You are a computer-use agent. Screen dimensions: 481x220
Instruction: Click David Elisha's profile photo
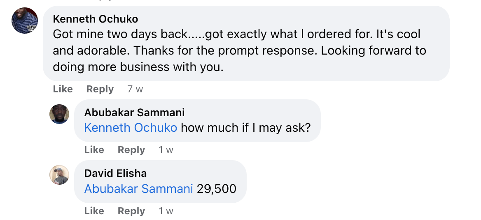[x=59, y=175]
